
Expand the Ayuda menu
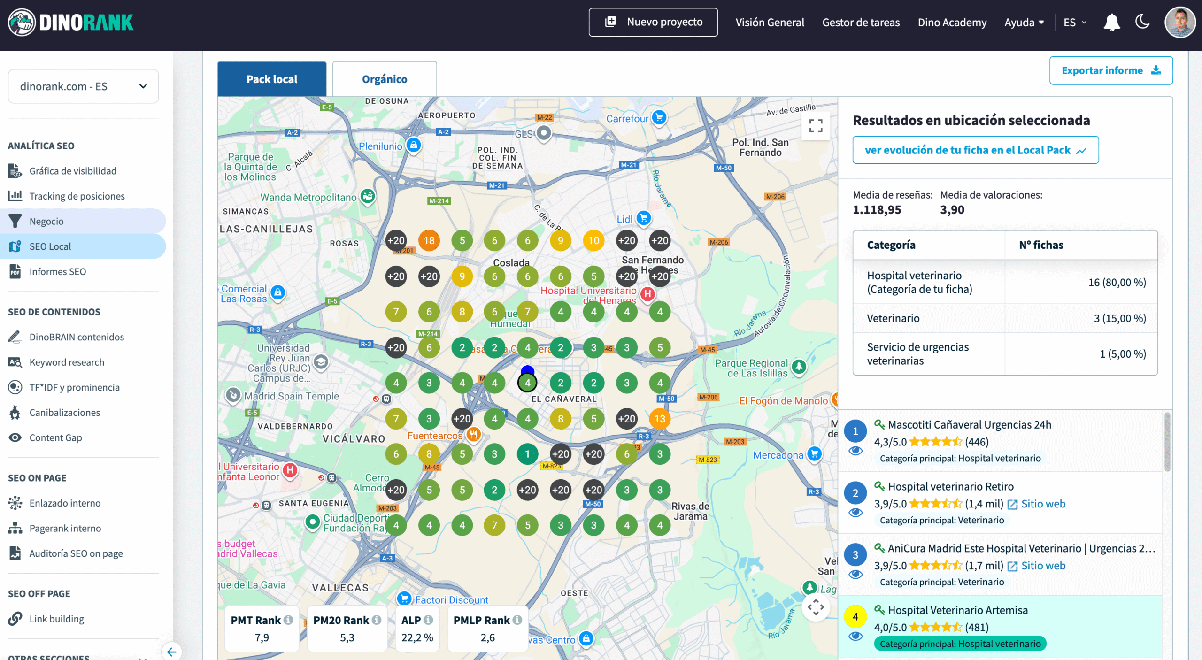tap(1024, 23)
